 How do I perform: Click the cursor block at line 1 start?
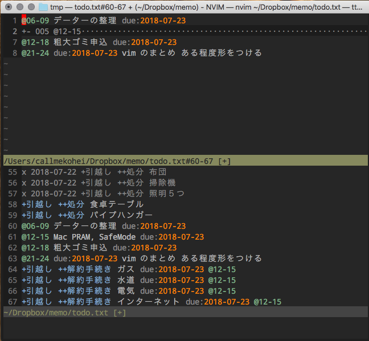click(23, 20)
